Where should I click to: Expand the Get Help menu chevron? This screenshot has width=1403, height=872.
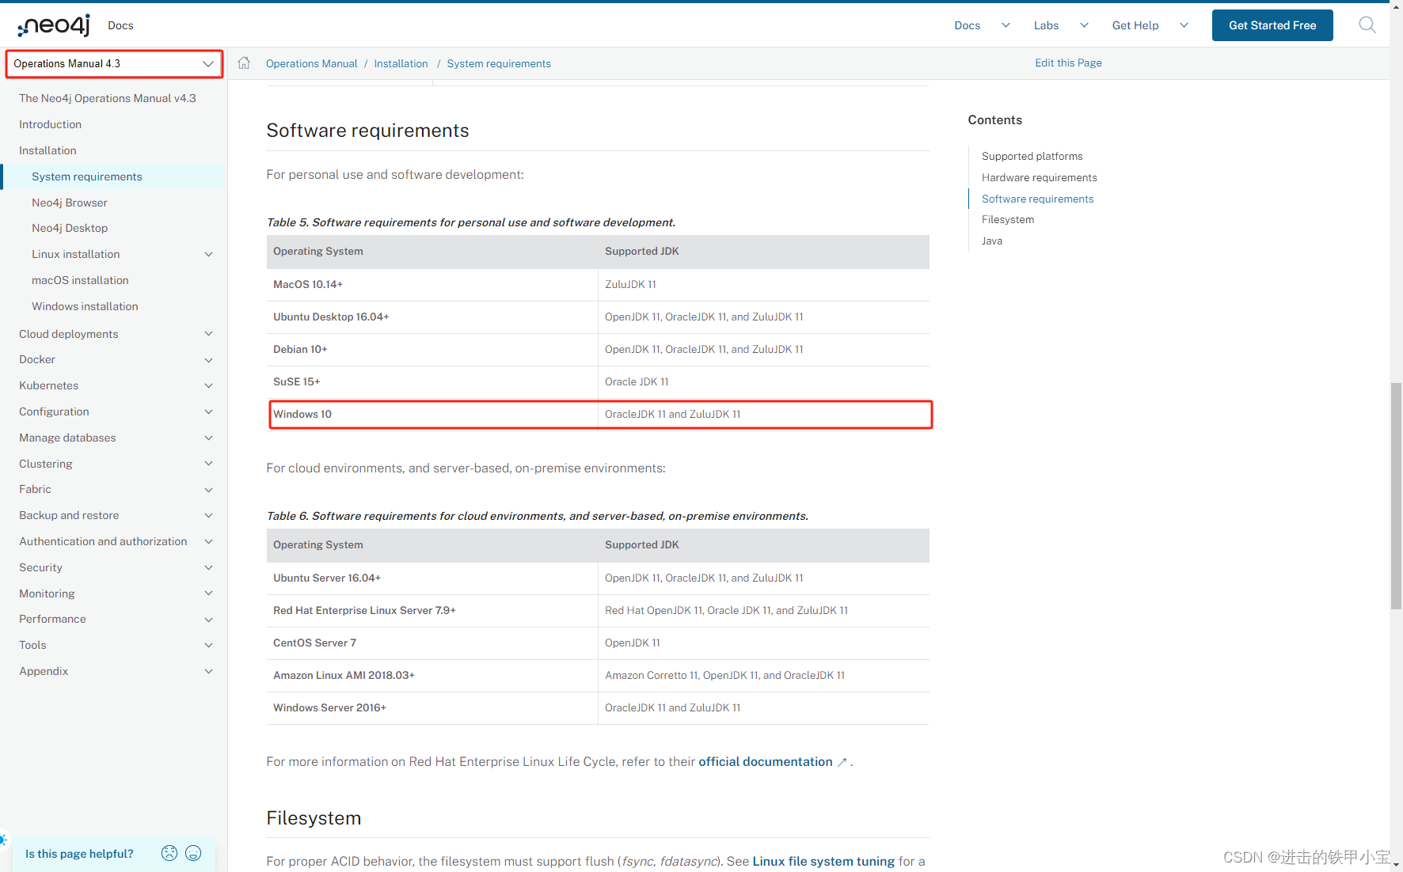coord(1184,25)
